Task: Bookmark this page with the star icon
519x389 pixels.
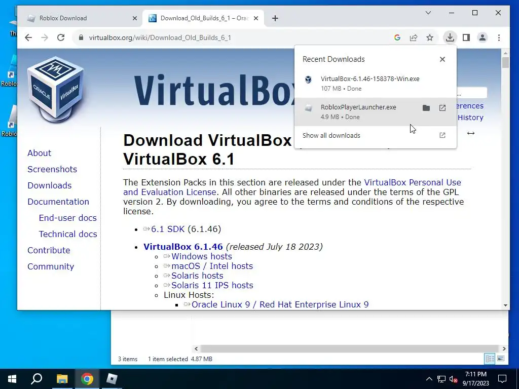Action: coord(430,37)
